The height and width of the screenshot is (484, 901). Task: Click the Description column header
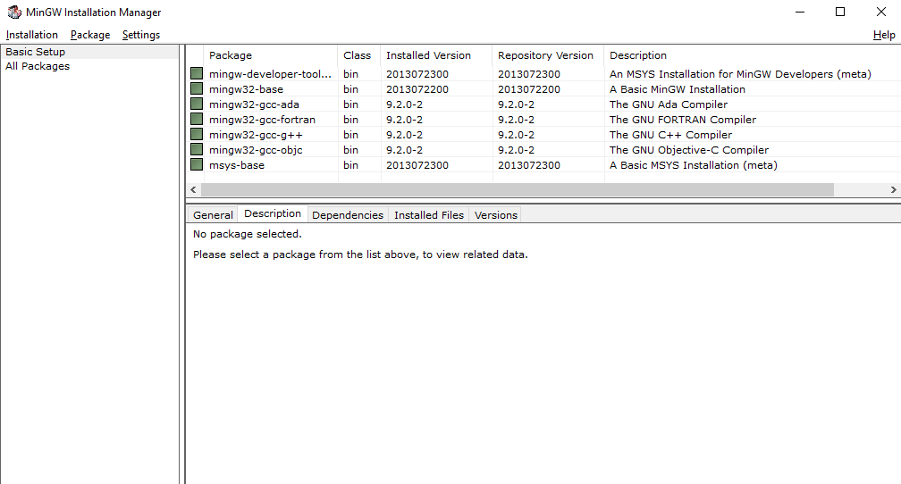tap(753, 55)
